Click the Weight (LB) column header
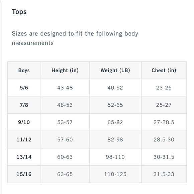This screenshot has height=194, width=194. 115,70
